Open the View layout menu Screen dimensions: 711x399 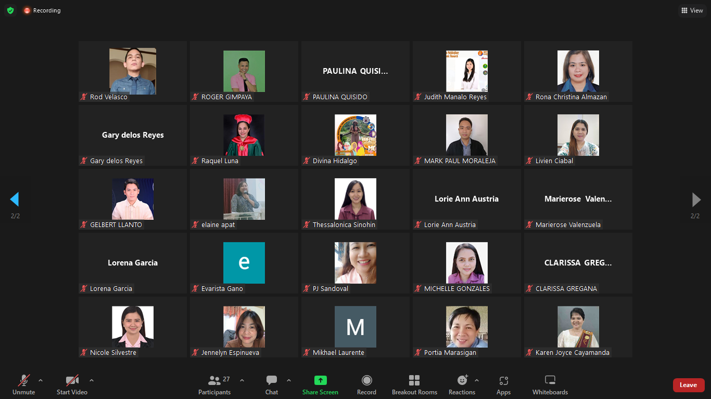click(x=692, y=10)
